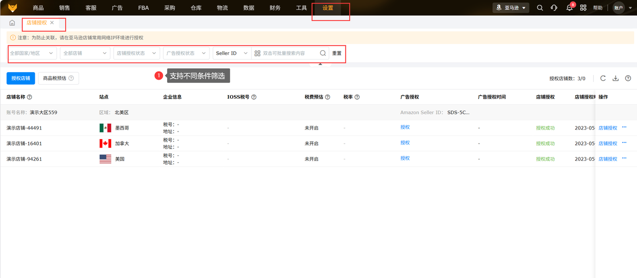
Task: Click help icon beside 店铺名称 header
Action: [x=29, y=97]
